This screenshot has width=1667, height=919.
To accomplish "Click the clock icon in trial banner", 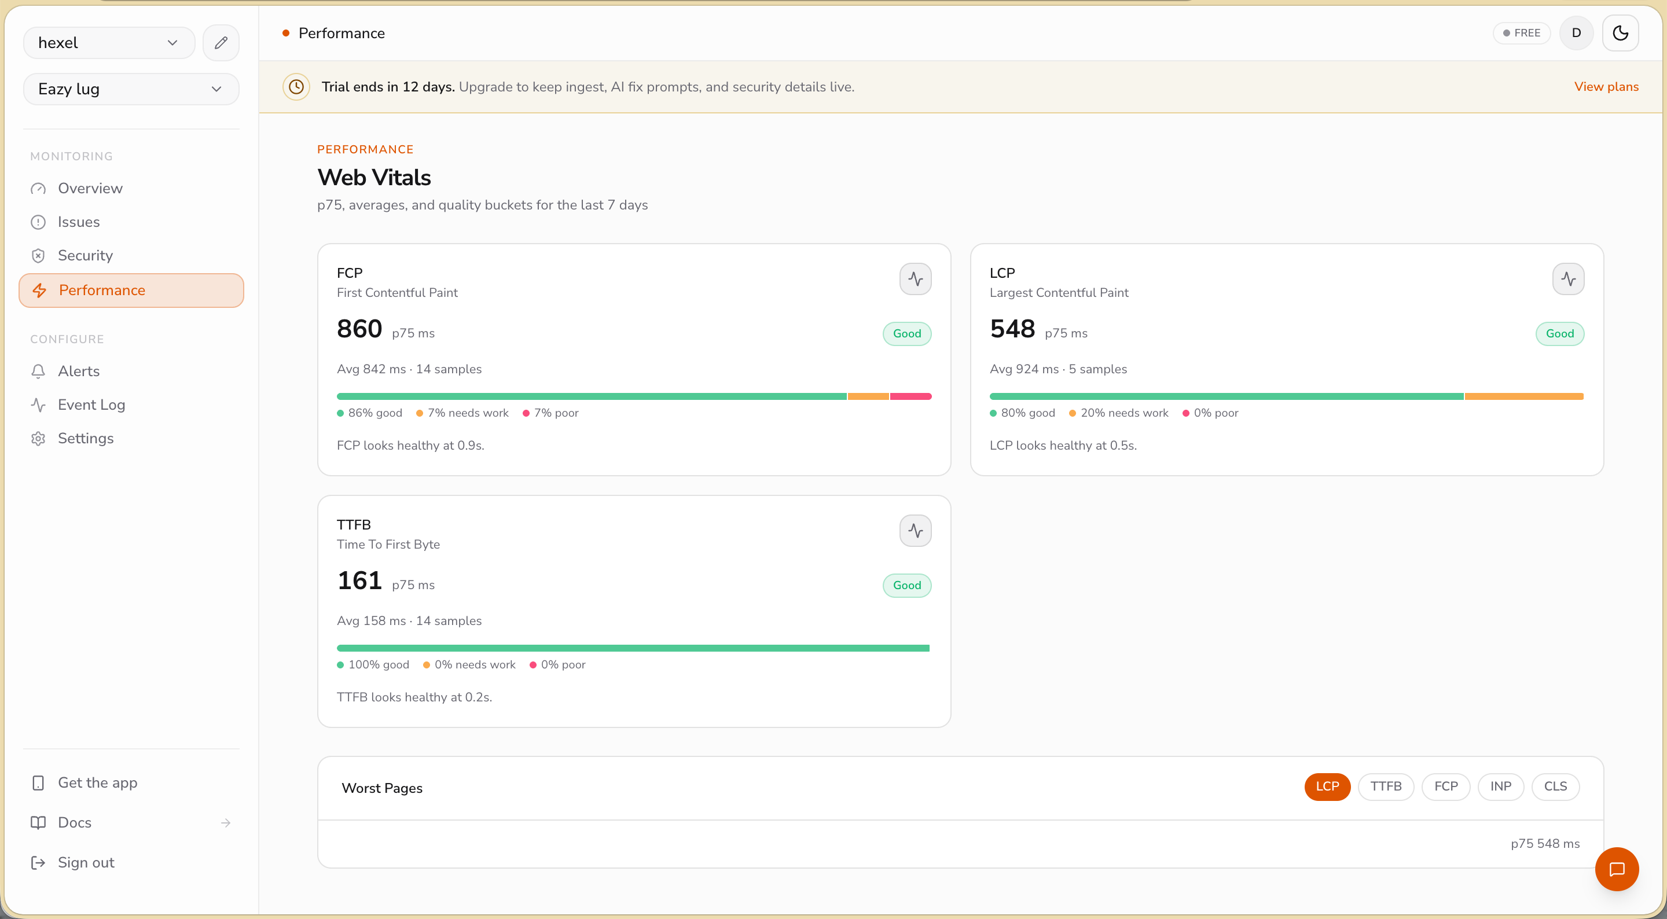I will click(x=296, y=87).
